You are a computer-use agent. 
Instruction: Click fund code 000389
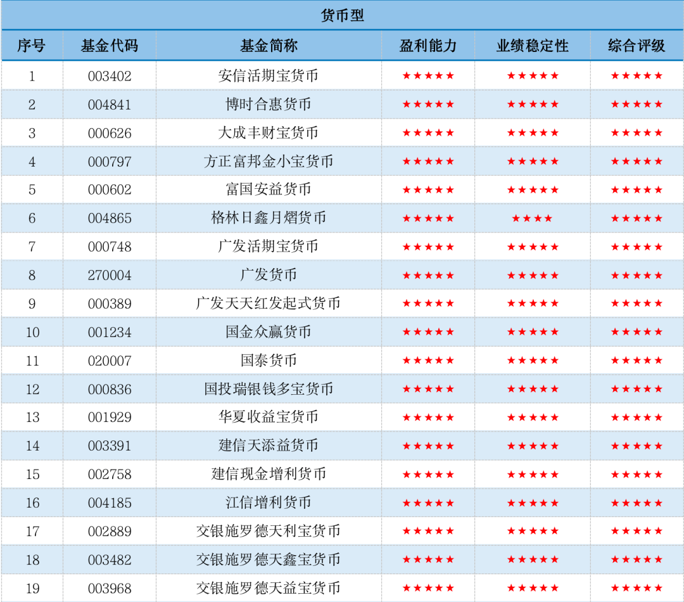[x=110, y=304]
